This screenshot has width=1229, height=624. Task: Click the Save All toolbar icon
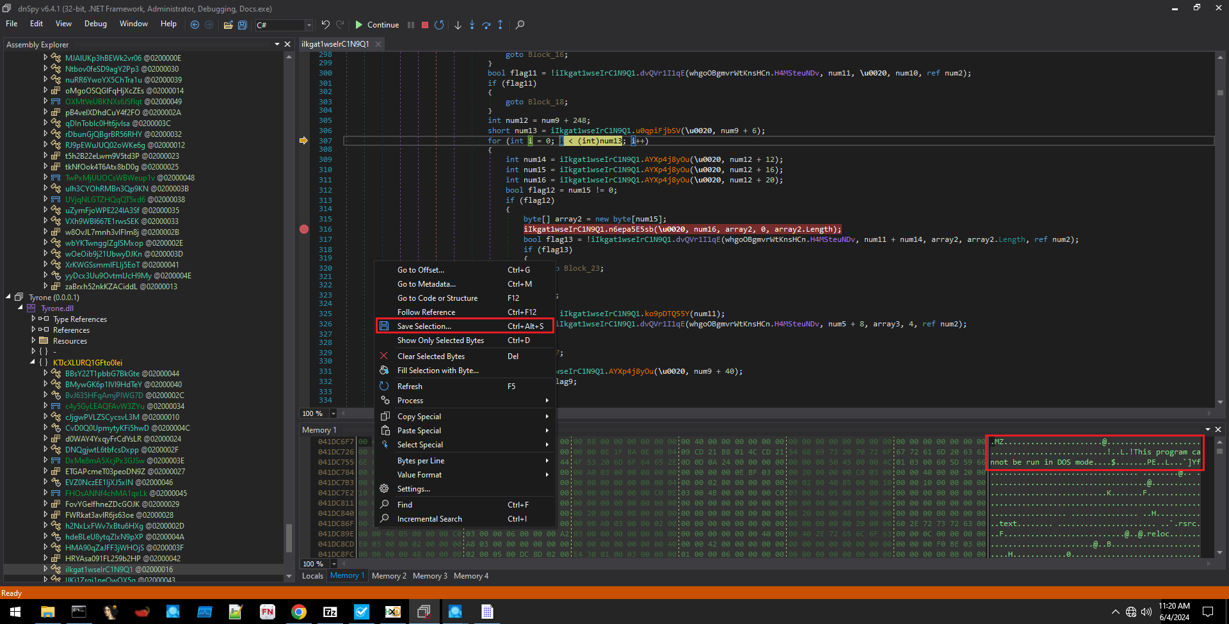[x=242, y=25]
